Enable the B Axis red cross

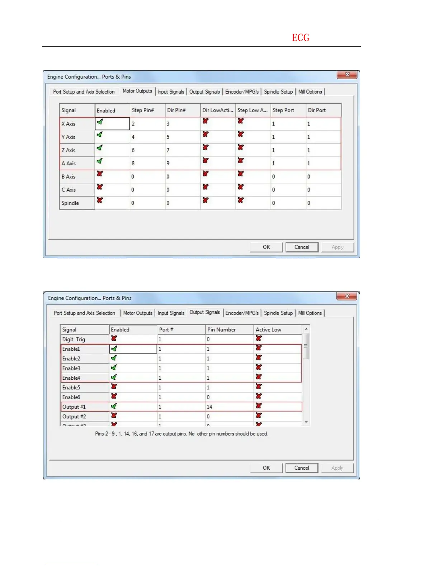pyautogui.click(x=100, y=174)
